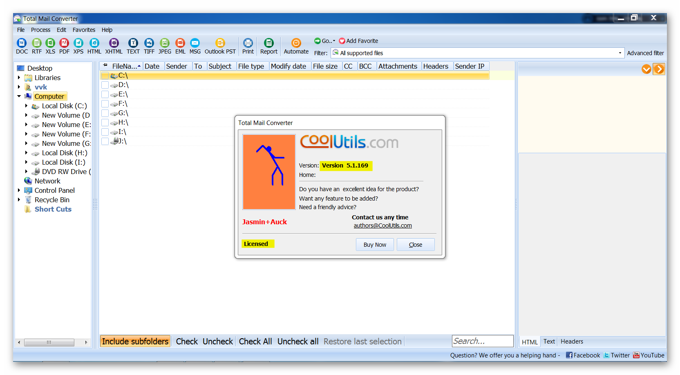Viewport: 680px width, 375px height.
Task: Expand Local Disk (H:) node
Action: click(x=26, y=153)
